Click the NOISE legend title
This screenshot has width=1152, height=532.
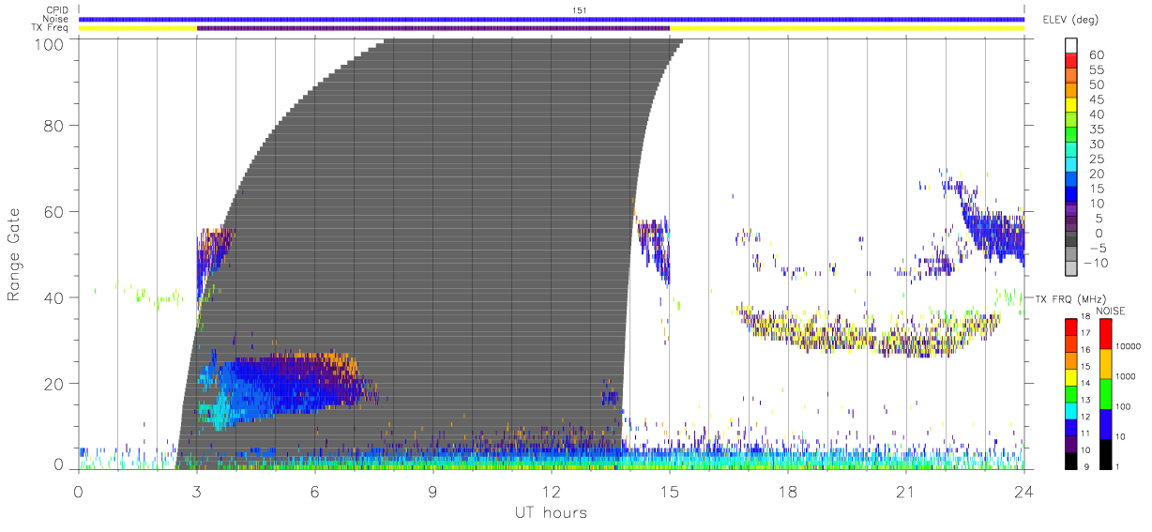tap(1112, 311)
